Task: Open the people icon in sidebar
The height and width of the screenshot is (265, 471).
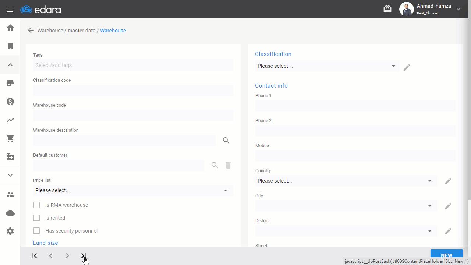Action: (10, 194)
